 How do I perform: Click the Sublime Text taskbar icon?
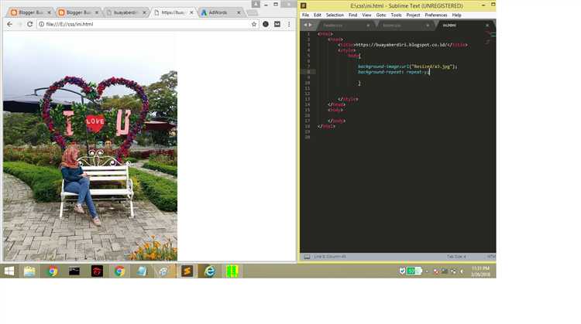[187, 271]
